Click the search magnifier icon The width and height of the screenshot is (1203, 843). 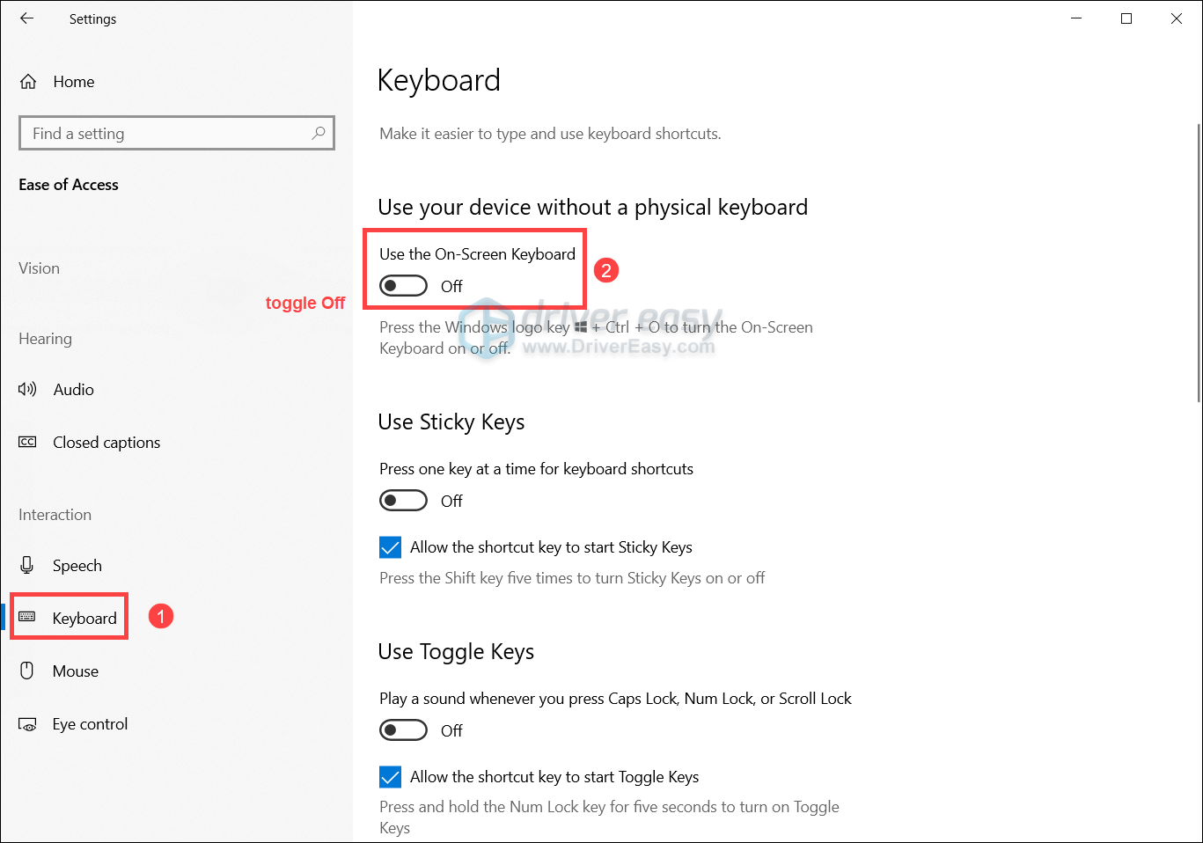(x=318, y=132)
